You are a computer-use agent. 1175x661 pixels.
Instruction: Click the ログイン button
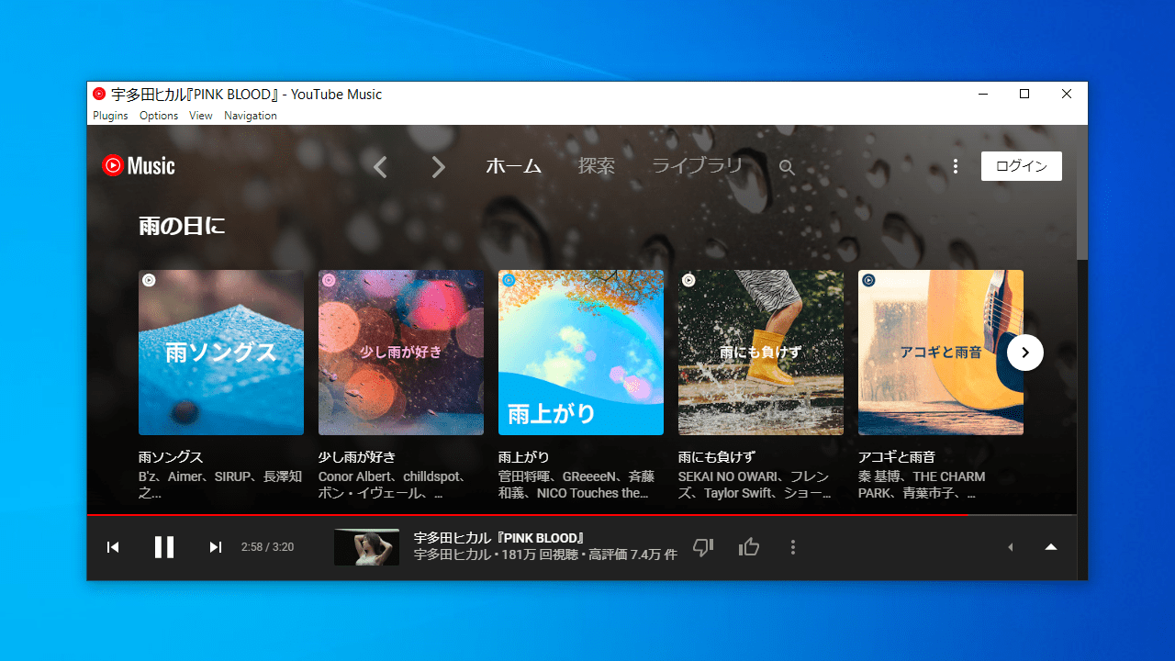[x=1022, y=166]
